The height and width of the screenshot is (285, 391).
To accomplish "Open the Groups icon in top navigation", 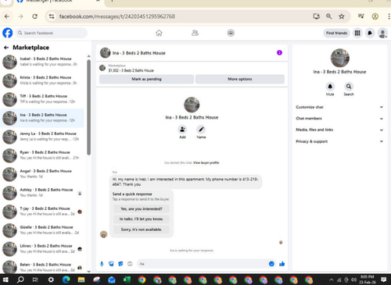I will (231, 33).
